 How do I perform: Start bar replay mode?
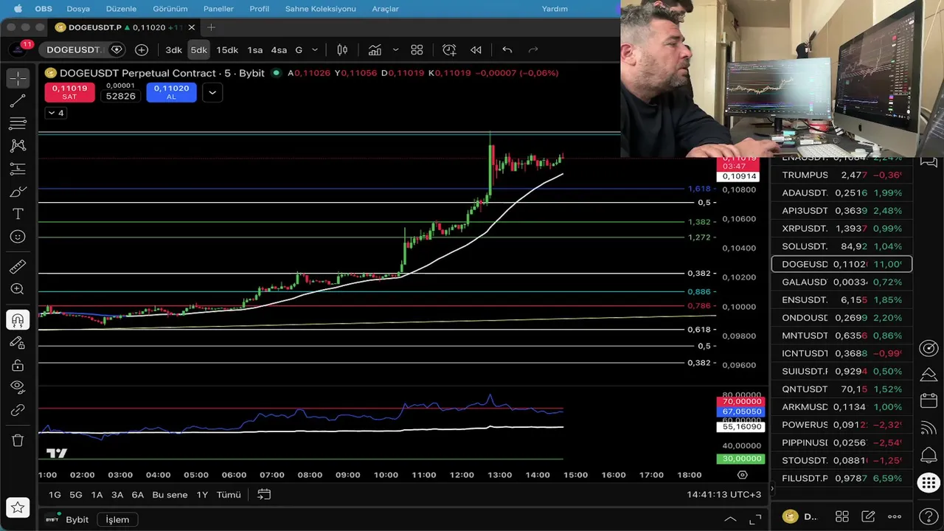point(476,50)
